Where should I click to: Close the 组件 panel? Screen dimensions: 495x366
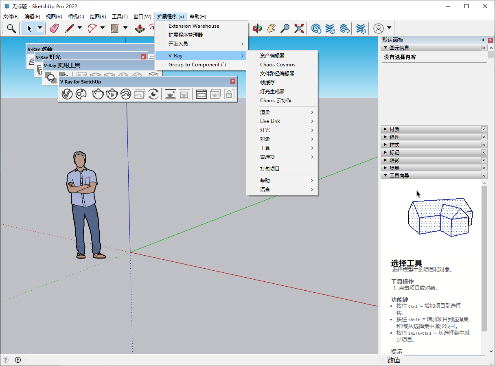pos(484,137)
